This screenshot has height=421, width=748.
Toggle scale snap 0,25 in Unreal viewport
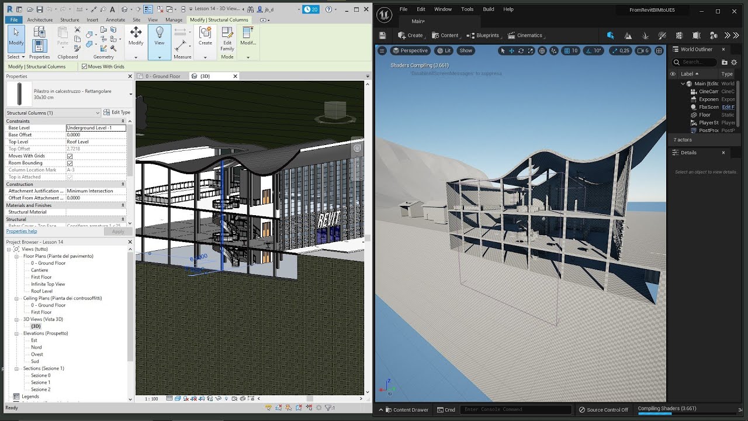pyautogui.click(x=621, y=51)
